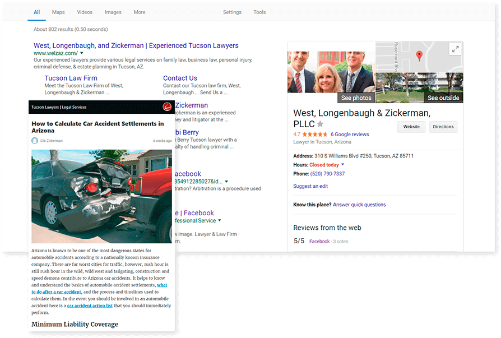
Task: Save place with the gray star icon
Action: (320, 124)
